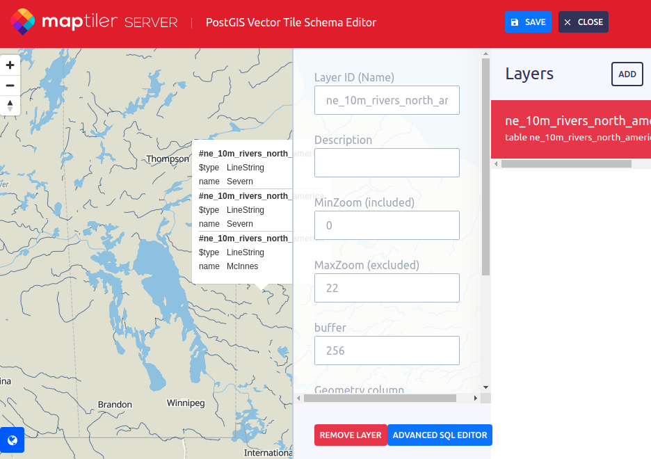Click left arrow of layers list scrollbar
This screenshot has width=651, height=459.
[496, 164]
